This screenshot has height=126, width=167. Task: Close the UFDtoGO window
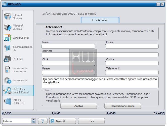(162, 4)
